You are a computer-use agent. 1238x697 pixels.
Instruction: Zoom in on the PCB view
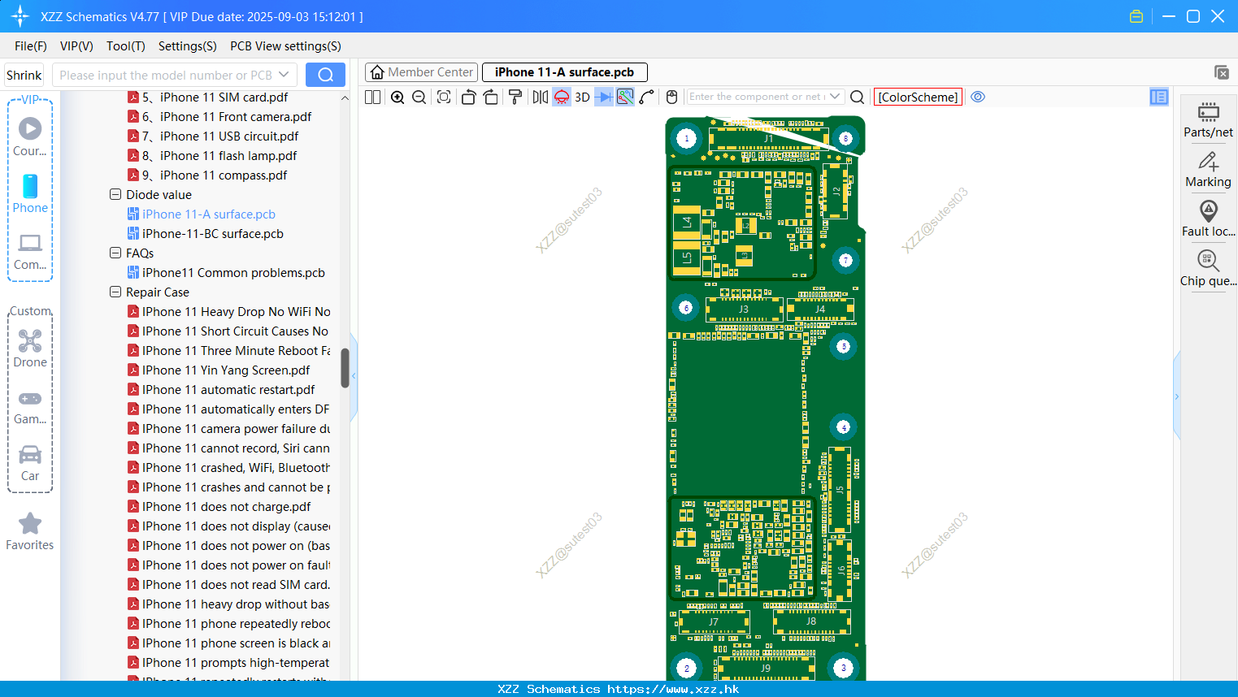coord(397,97)
